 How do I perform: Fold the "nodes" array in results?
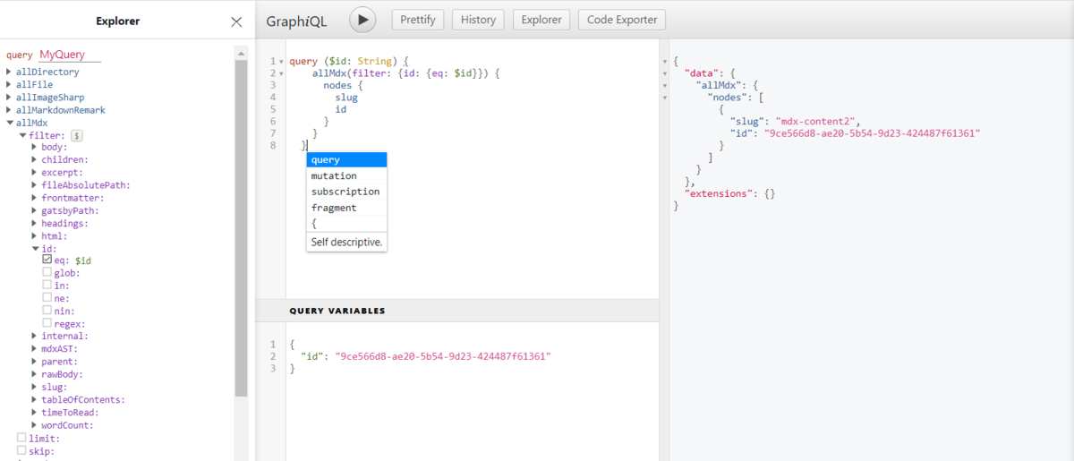click(x=664, y=97)
